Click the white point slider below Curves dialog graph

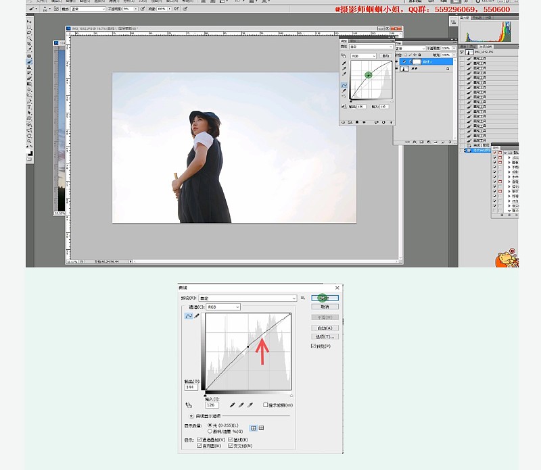[x=291, y=396]
